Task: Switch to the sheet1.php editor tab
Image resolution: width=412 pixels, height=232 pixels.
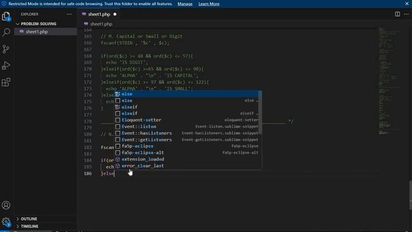Action: pos(99,14)
